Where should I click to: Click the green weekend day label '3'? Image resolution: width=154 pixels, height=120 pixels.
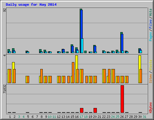[19, 117]
